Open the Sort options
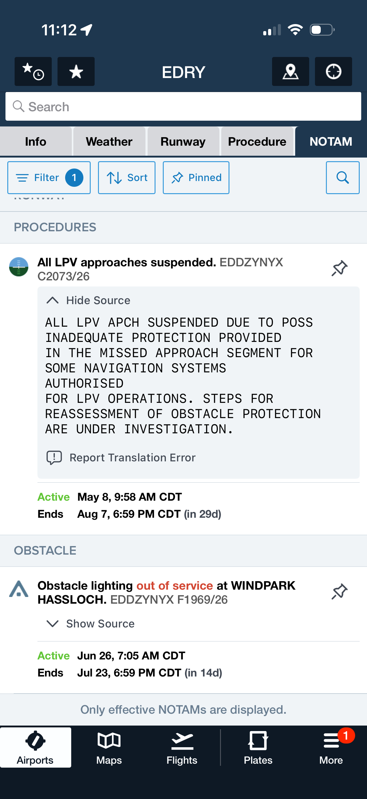The height and width of the screenshot is (799, 367). coord(127,178)
